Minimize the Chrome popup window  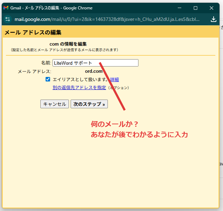[180, 8]
